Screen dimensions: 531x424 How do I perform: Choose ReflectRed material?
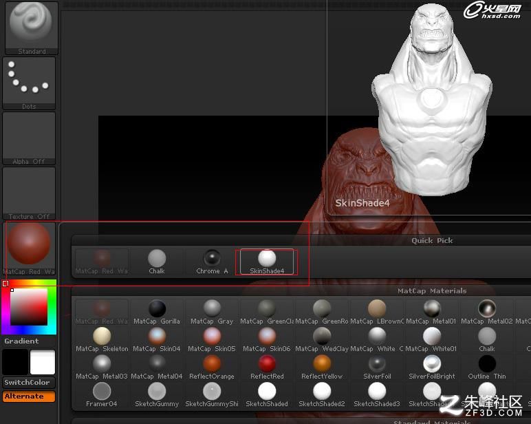point(267,367)
